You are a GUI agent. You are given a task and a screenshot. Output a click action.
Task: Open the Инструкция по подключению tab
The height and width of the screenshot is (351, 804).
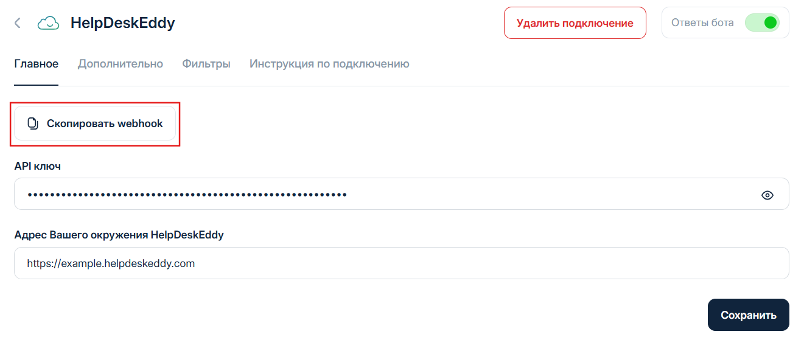(329, 64)
